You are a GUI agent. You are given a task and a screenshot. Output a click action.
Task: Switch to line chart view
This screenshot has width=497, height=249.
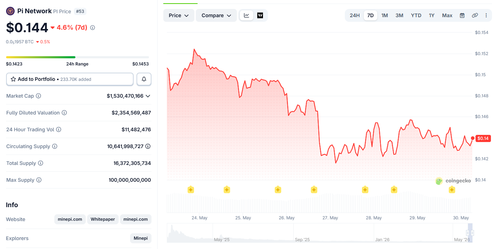point(247,15)
